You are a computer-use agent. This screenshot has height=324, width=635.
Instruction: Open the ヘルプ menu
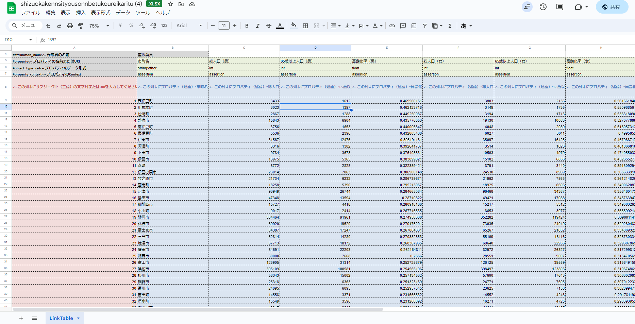tap(163, 13)
